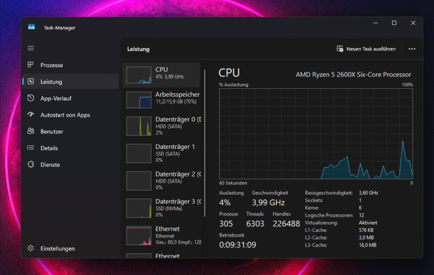Click the Task-Manager app icon in title bar

tap(32, 27)
